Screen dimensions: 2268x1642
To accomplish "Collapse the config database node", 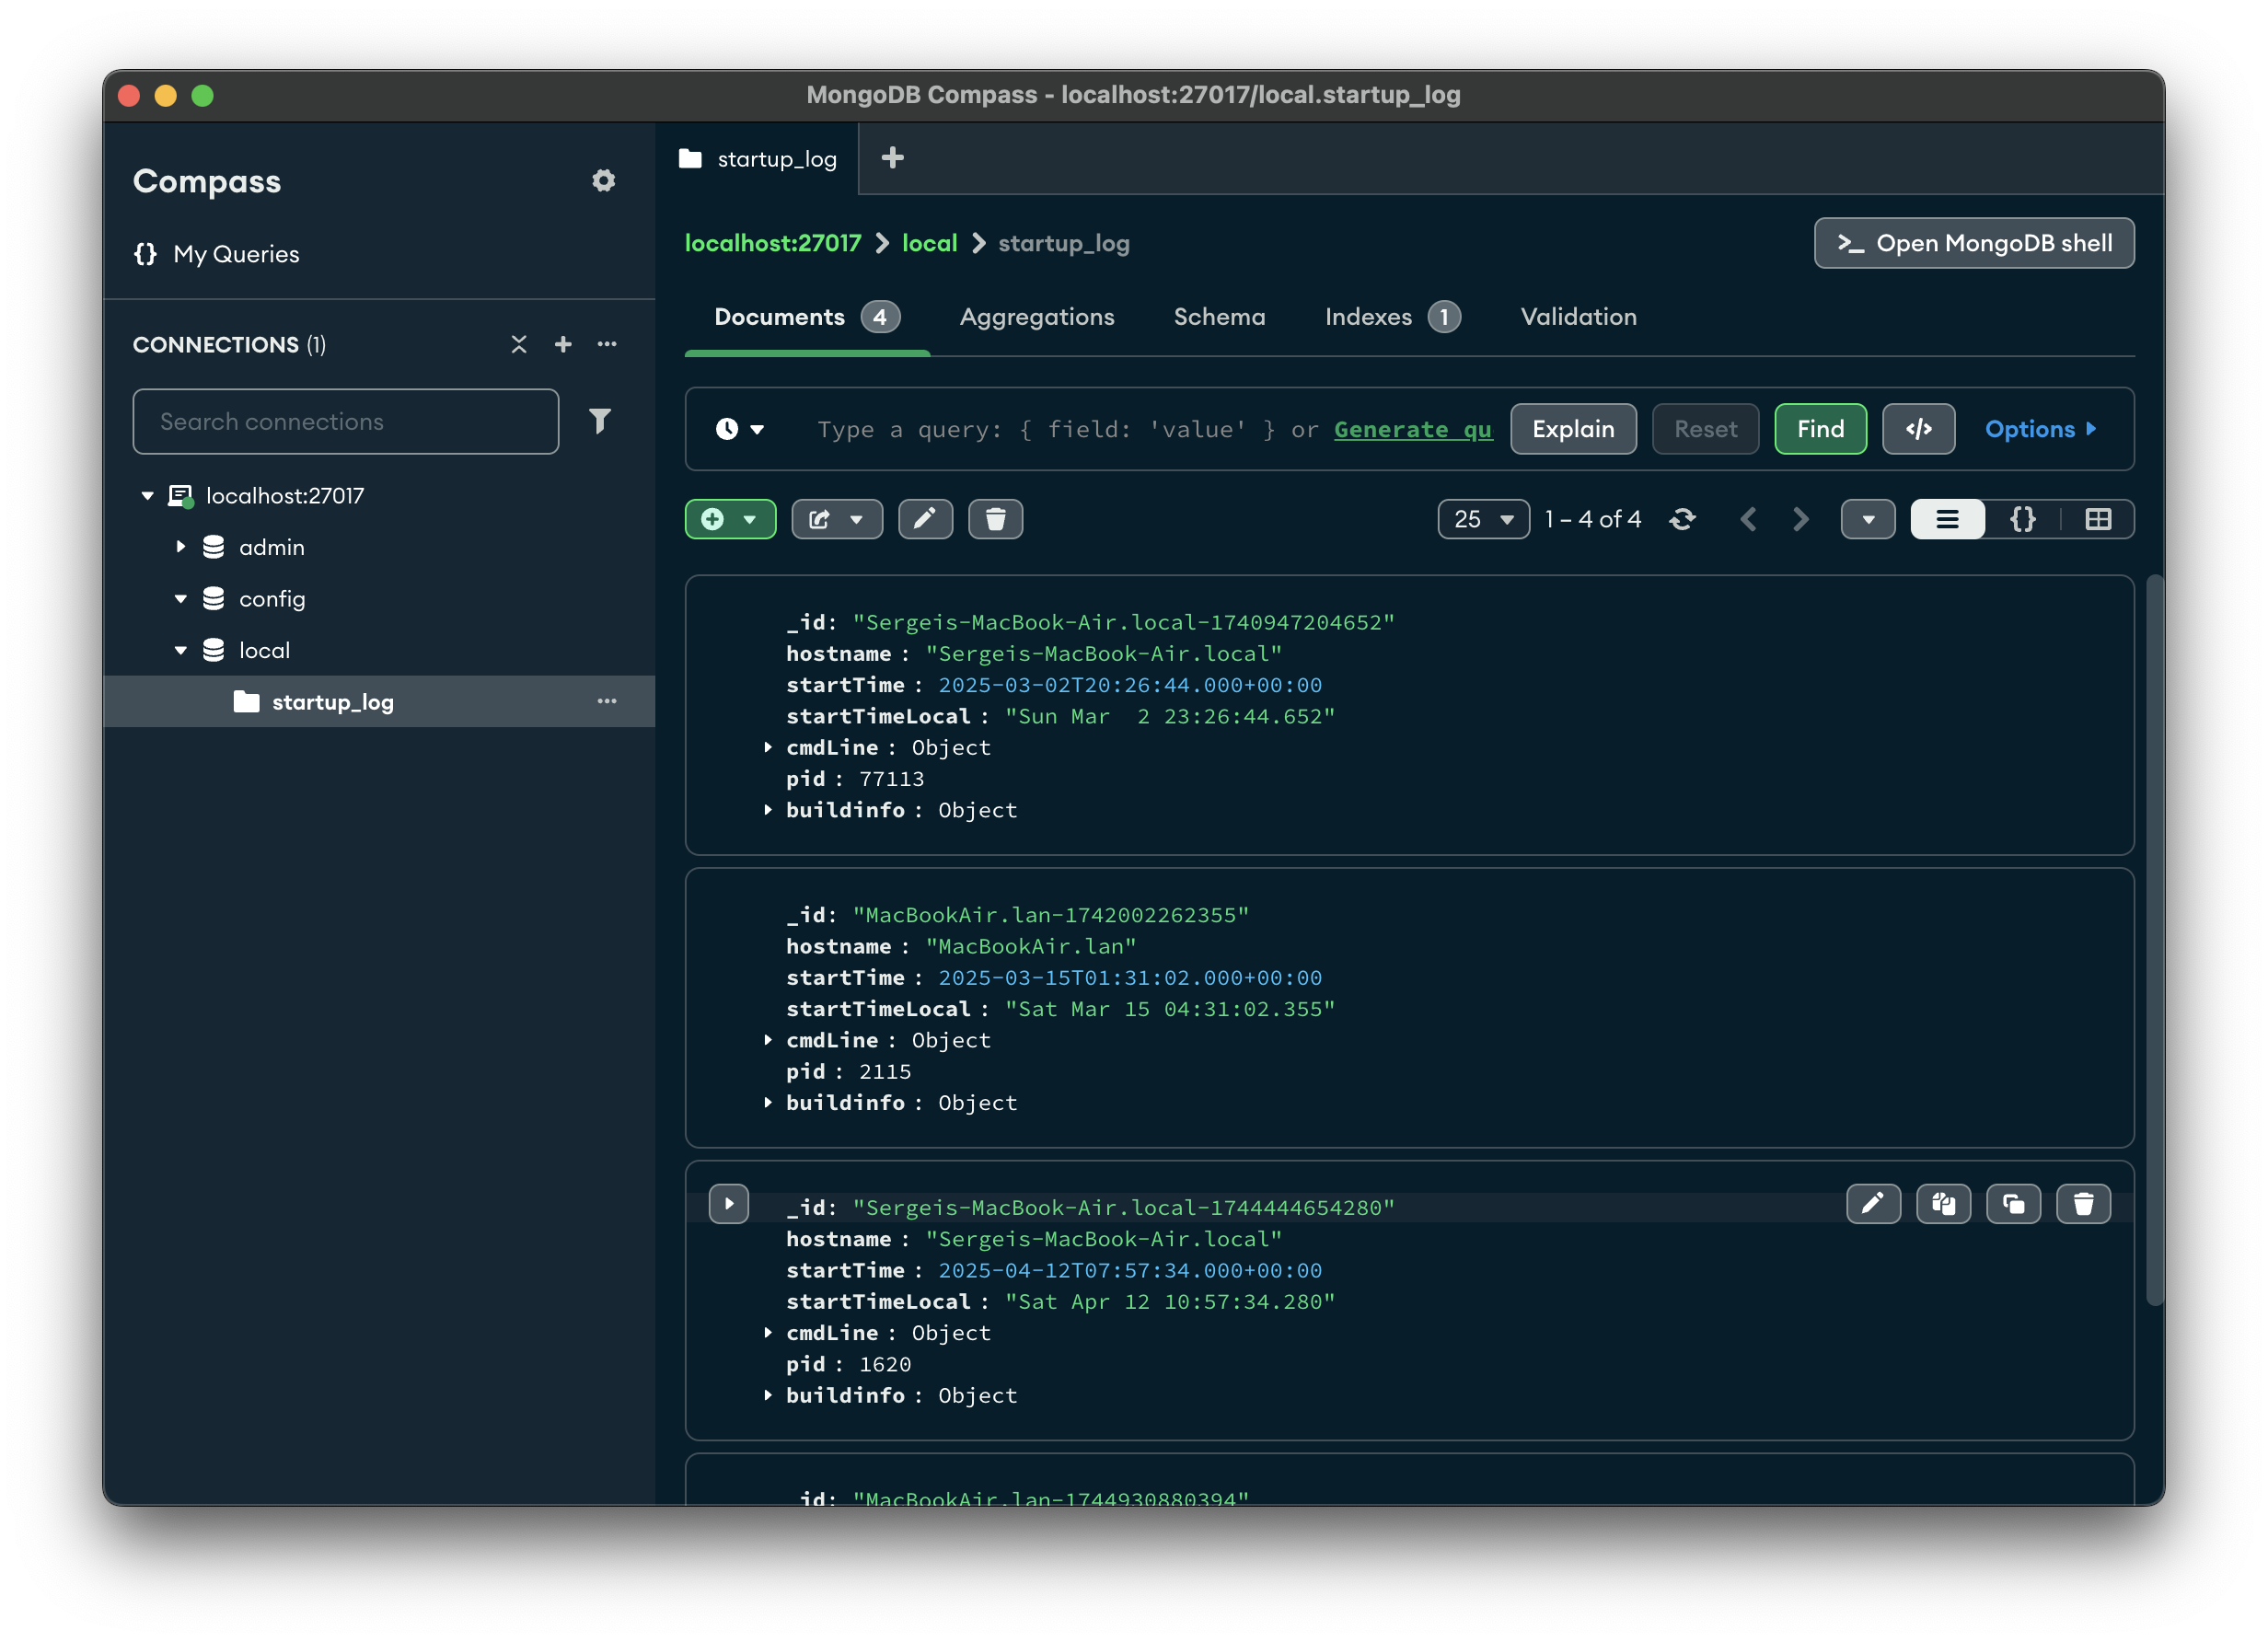I will tap(180, 599).
